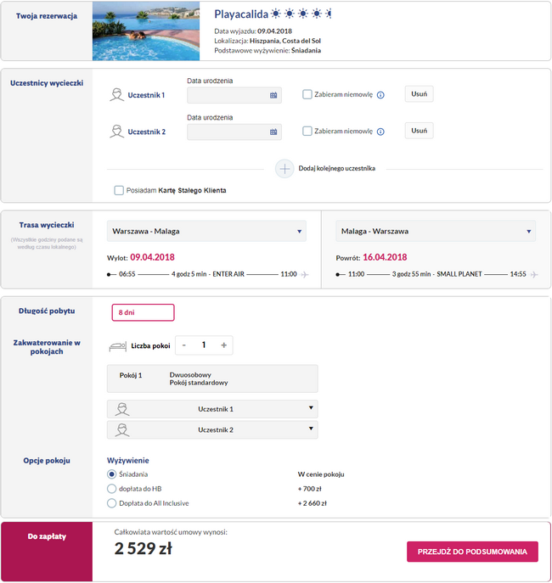Expand Uczestnik 1 room assignment dropdown
This screenshot has width=552, height=583.
(x=212, y=409)
